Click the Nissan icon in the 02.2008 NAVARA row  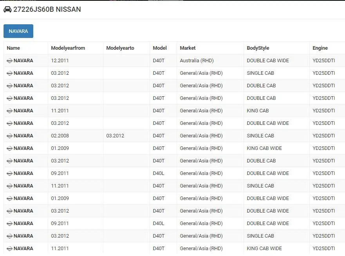coord(9,136)
